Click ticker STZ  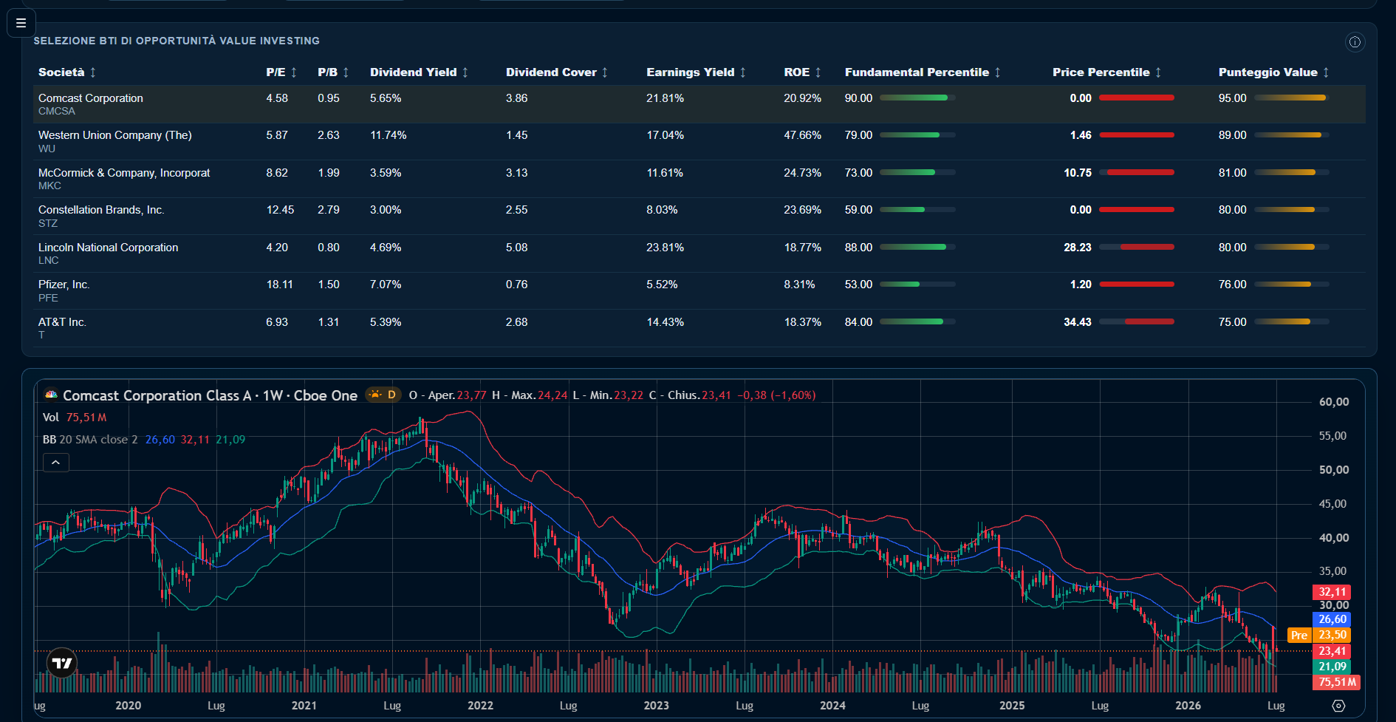pos(48,223)
